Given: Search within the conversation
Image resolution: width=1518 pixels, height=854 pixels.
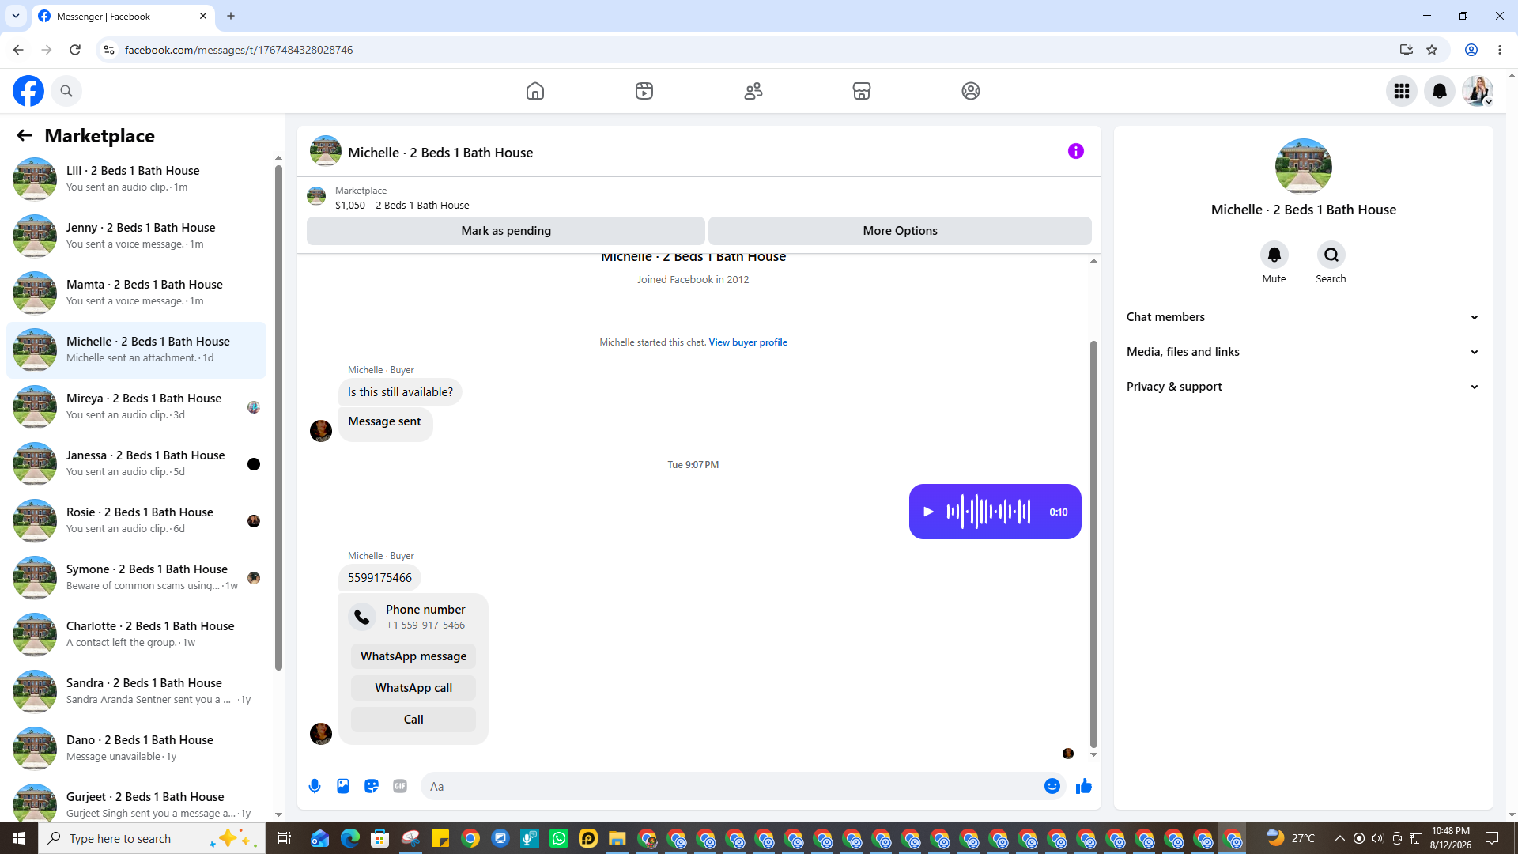Looking at the screenshot, I should tap(1331, 255).
